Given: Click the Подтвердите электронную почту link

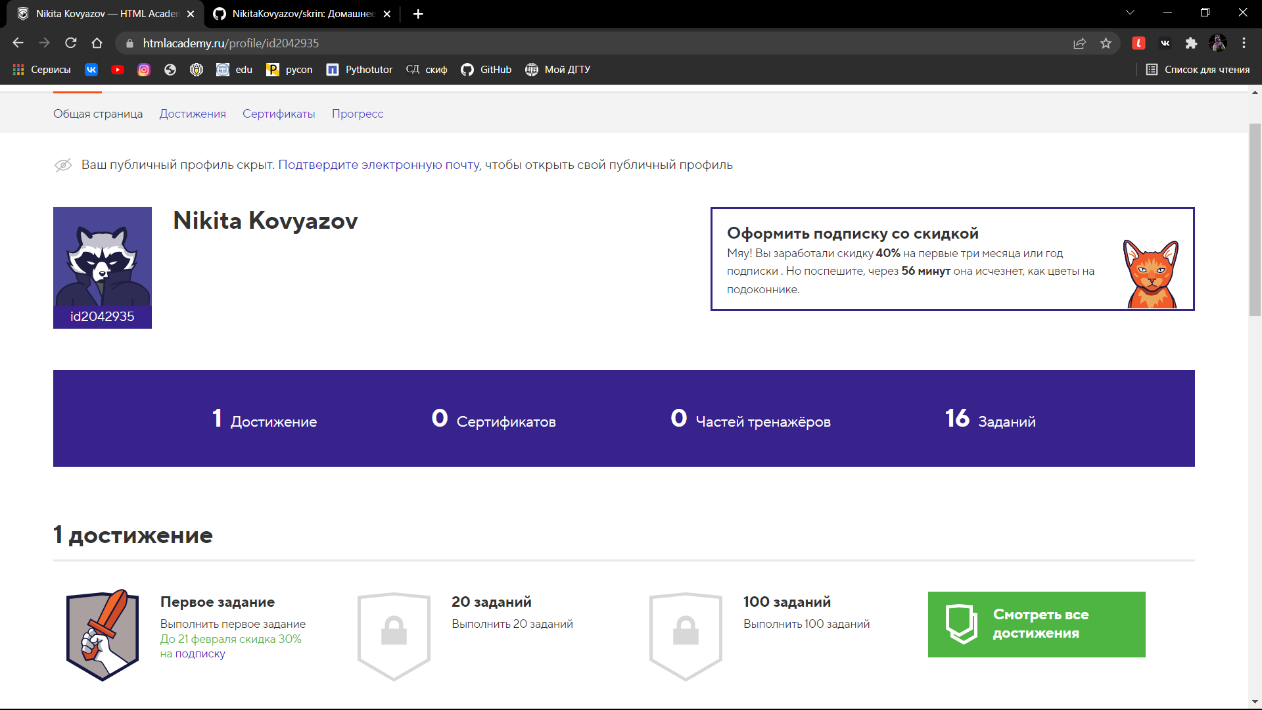Looking at the screenshot, I should [x=379, y=165].
